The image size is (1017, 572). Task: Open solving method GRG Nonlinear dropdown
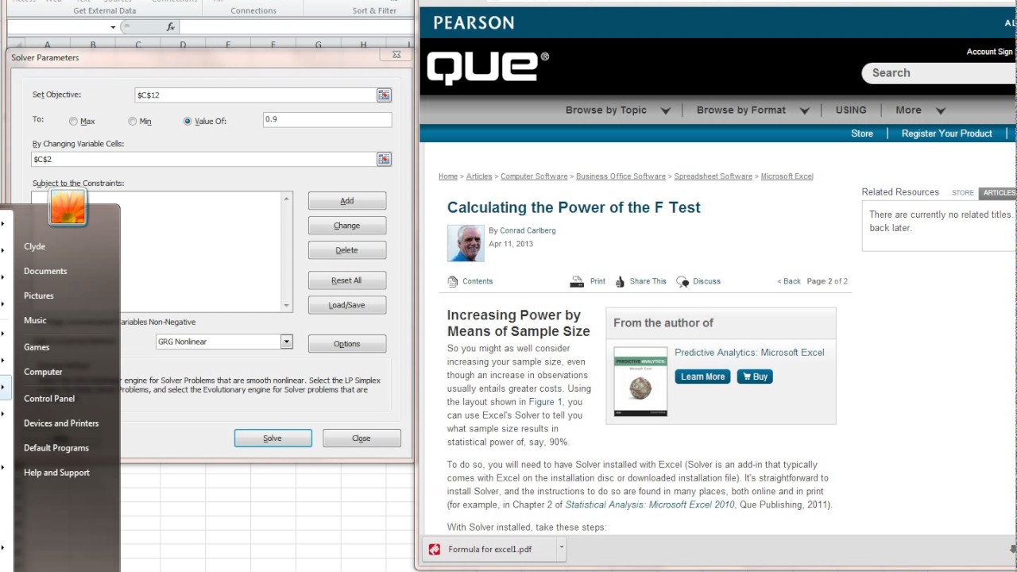tap(286, 342)
